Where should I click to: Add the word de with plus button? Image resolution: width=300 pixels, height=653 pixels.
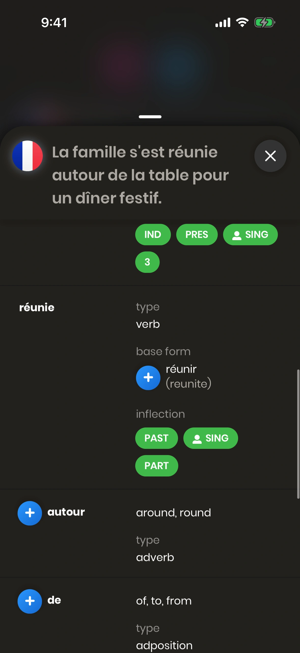[x=30, y=601]
